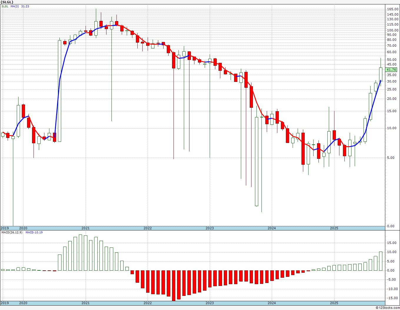Click the 2025 marker on price timeline
Screen dimensions: 400x310
click(x=334, y=228)
